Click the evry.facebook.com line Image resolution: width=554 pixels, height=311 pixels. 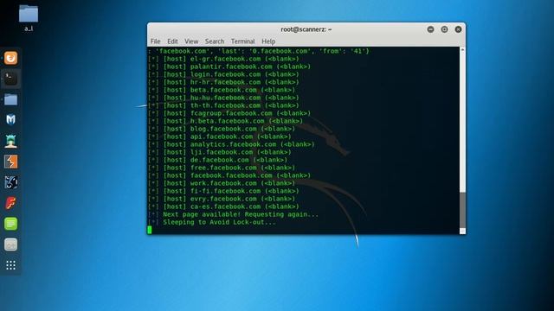pyautogui.click(x=222, y=199)
